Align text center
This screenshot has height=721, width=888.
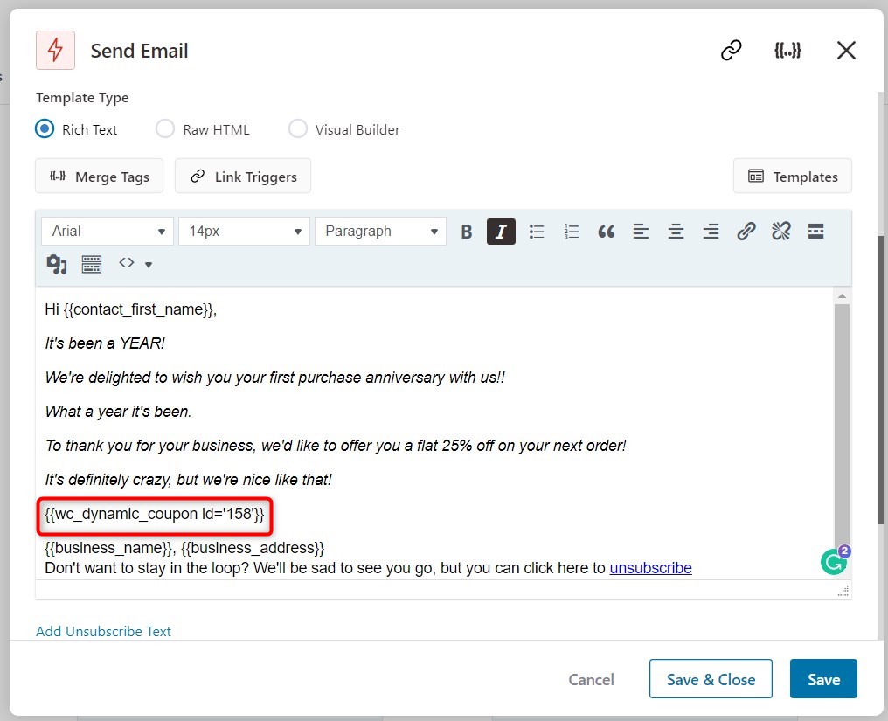click(x=676, y=232)
